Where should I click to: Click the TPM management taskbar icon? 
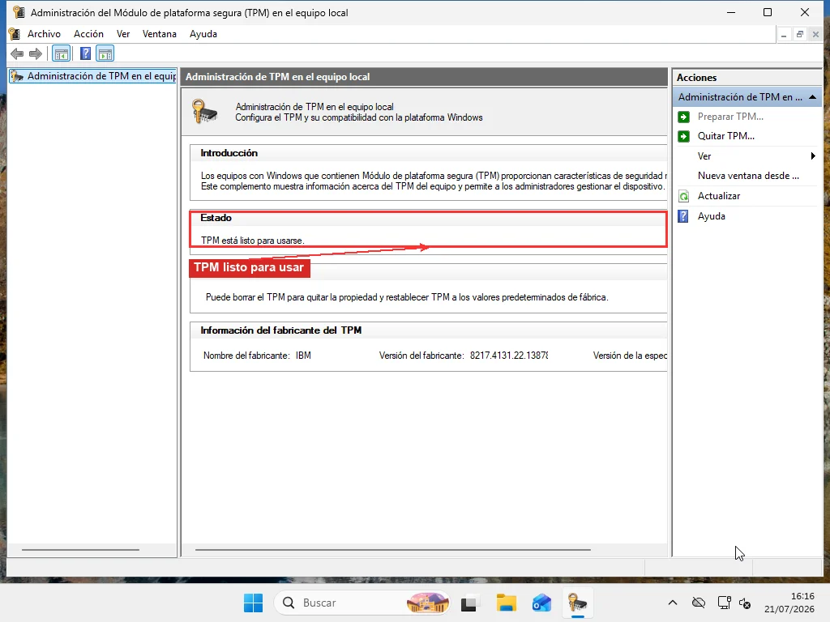point(577,603)
